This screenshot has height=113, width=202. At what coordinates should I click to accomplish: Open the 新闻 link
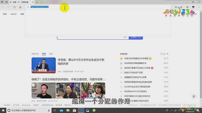tap(5, 14)
